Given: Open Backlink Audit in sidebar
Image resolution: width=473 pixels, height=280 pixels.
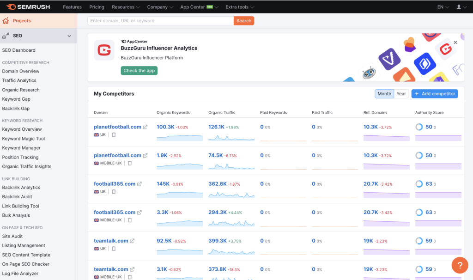Looking at the screenshot, I should pyautogui.click(x=17, y=196).
